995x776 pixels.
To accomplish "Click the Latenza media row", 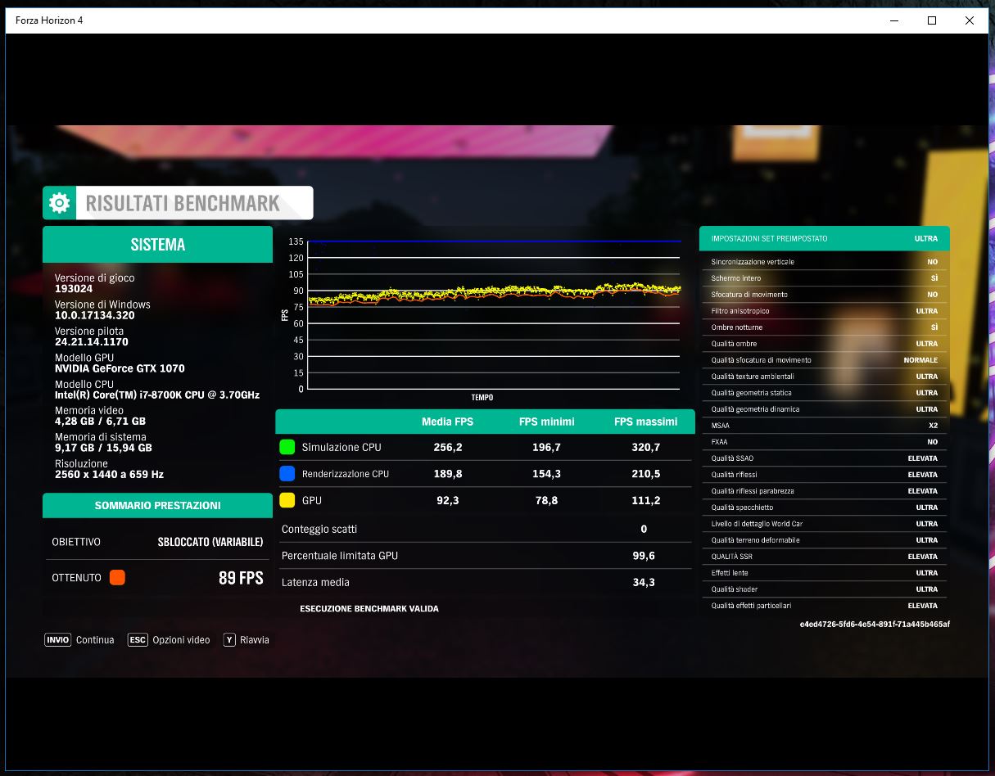I will 485,582.
